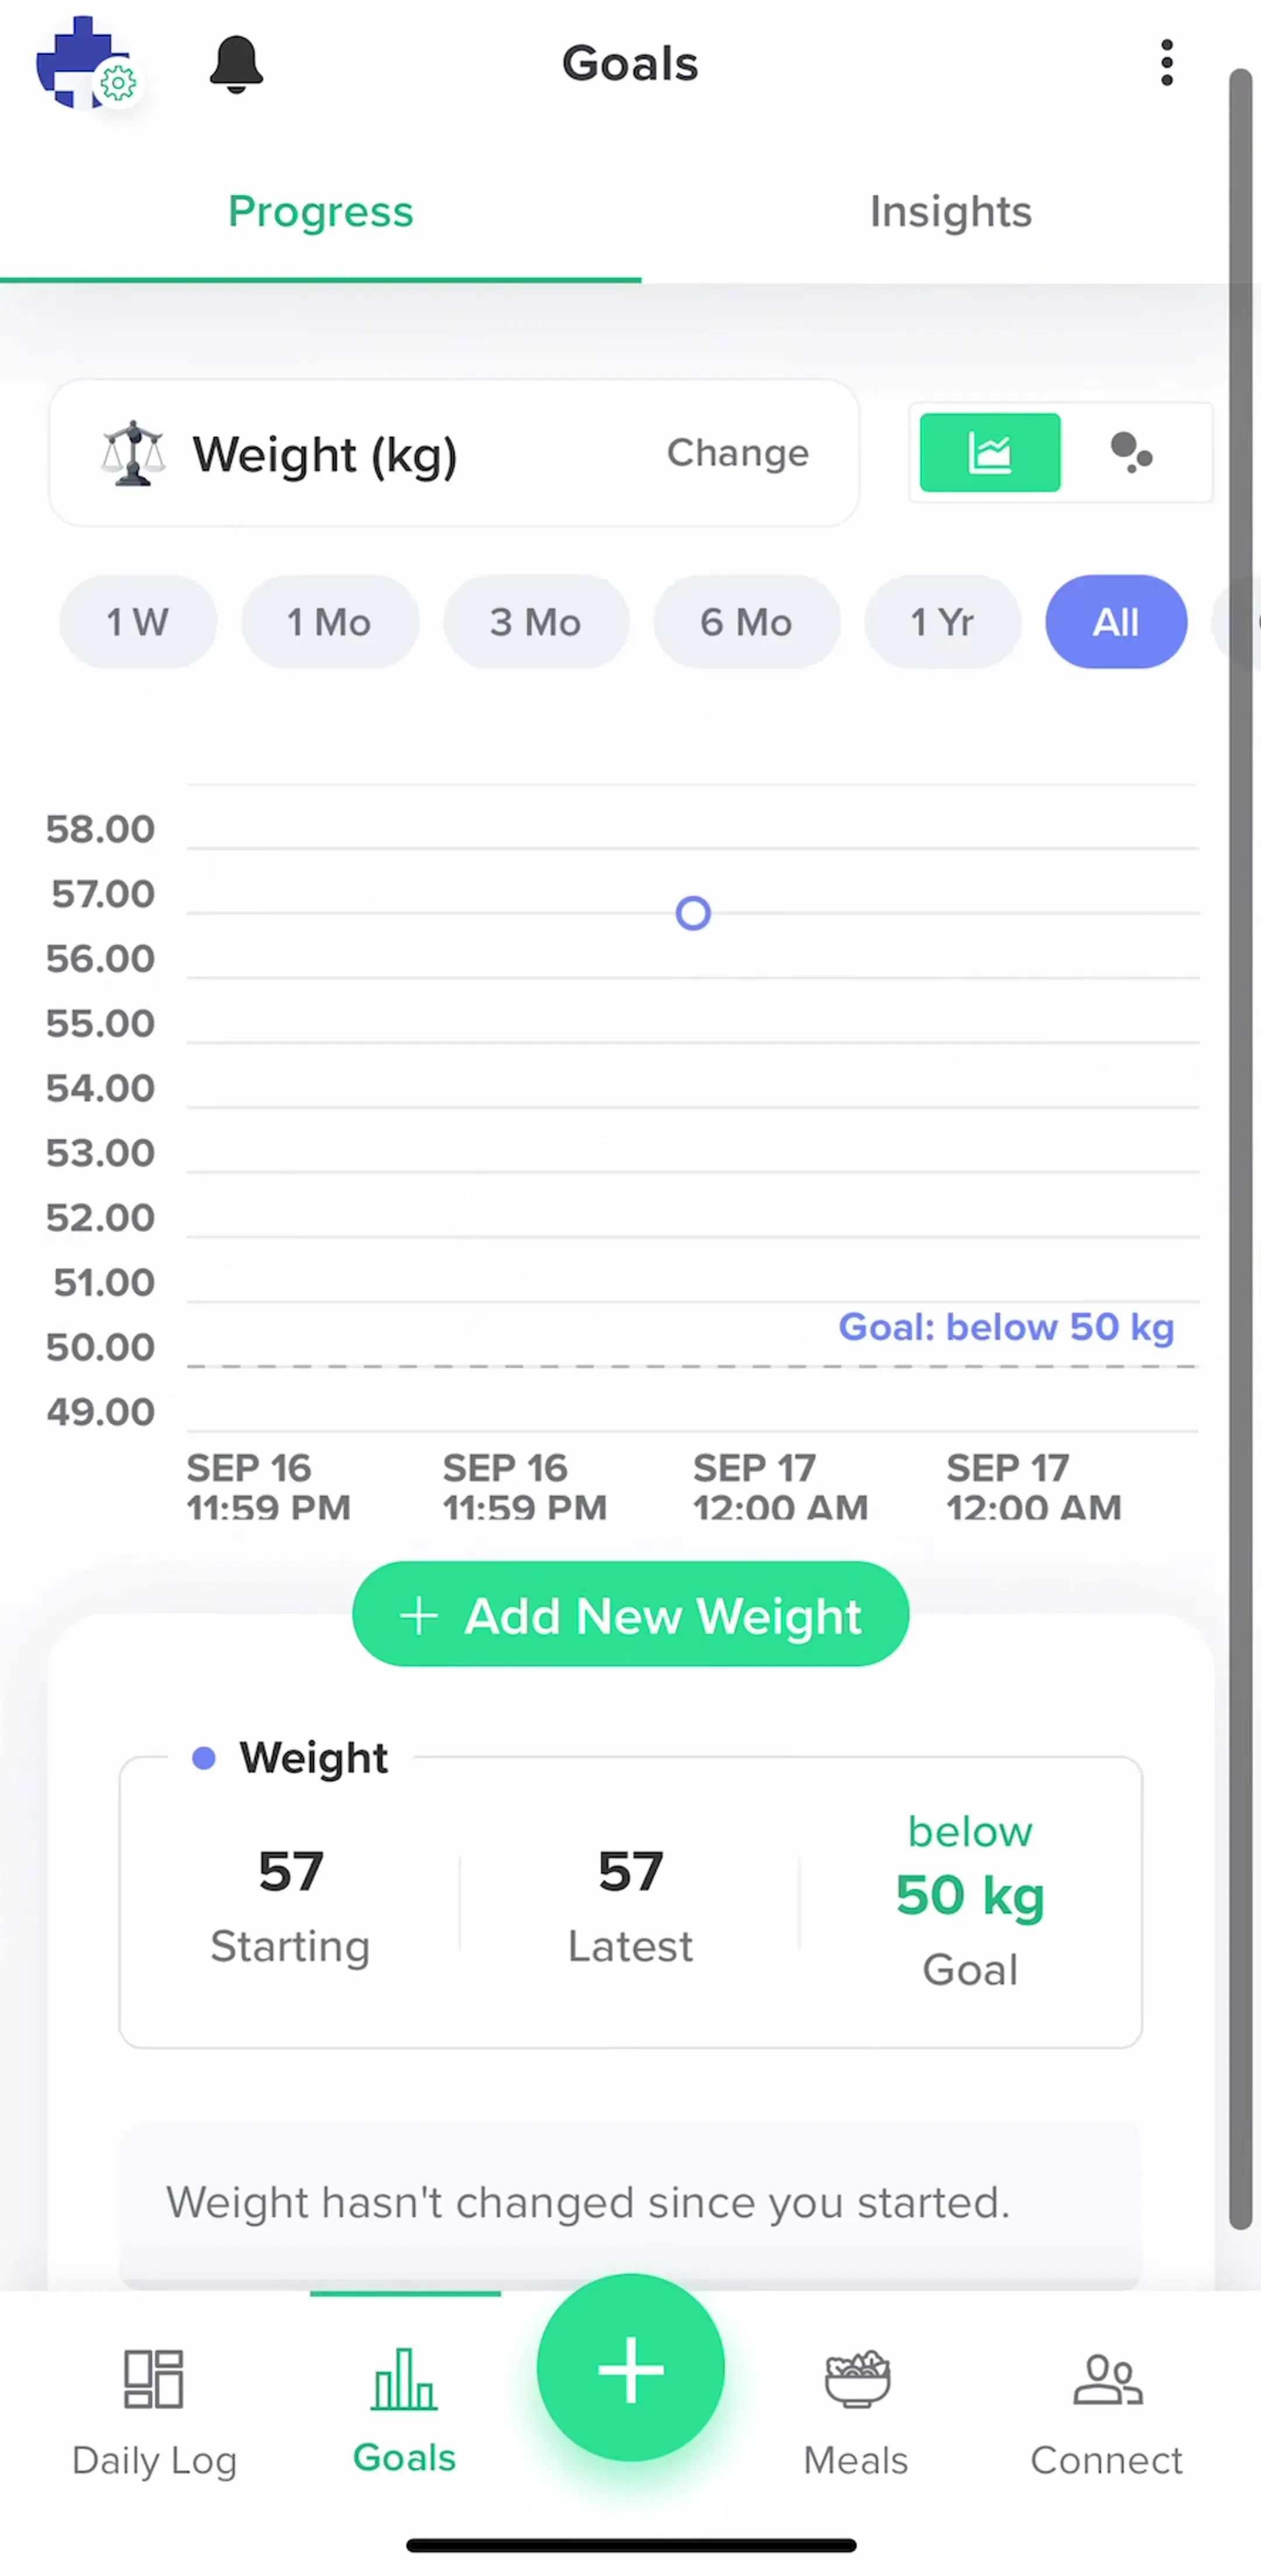Tap the green plus quick-add button
1261x2576 pixels.
click(x=630, y=2367)
